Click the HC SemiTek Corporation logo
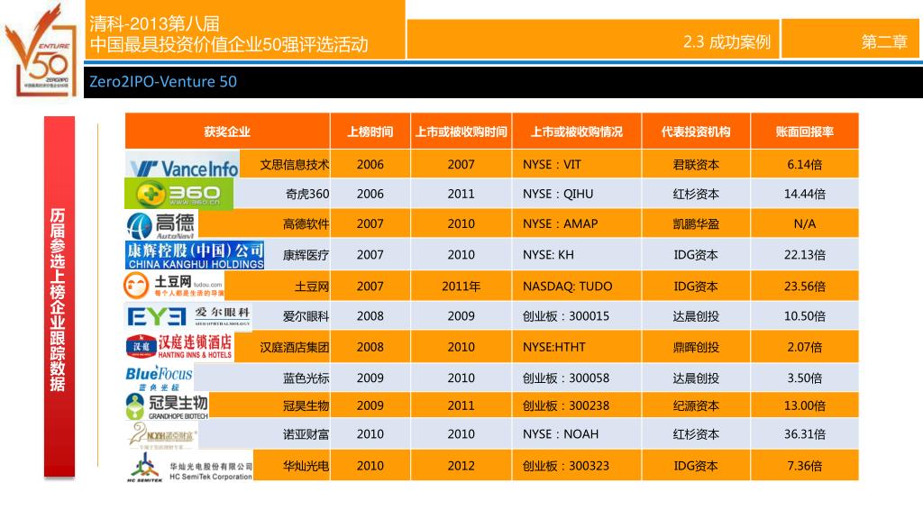The width and height of the screenshot is (923, 519). click(189, 467)
